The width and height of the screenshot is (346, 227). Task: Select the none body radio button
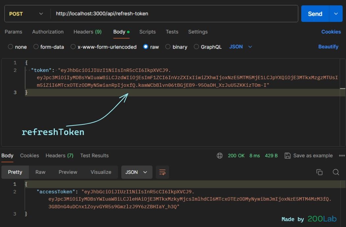(11, 47)
